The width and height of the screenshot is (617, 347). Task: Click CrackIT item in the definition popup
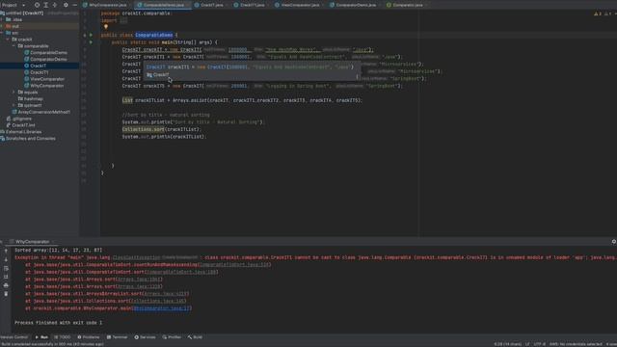click(x=158, y=75)
